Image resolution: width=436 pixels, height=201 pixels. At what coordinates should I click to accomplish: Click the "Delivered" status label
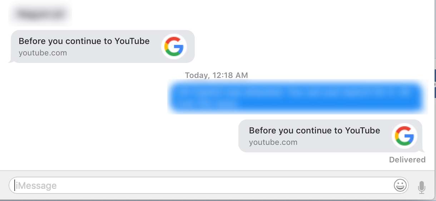(x=407, y=160)
